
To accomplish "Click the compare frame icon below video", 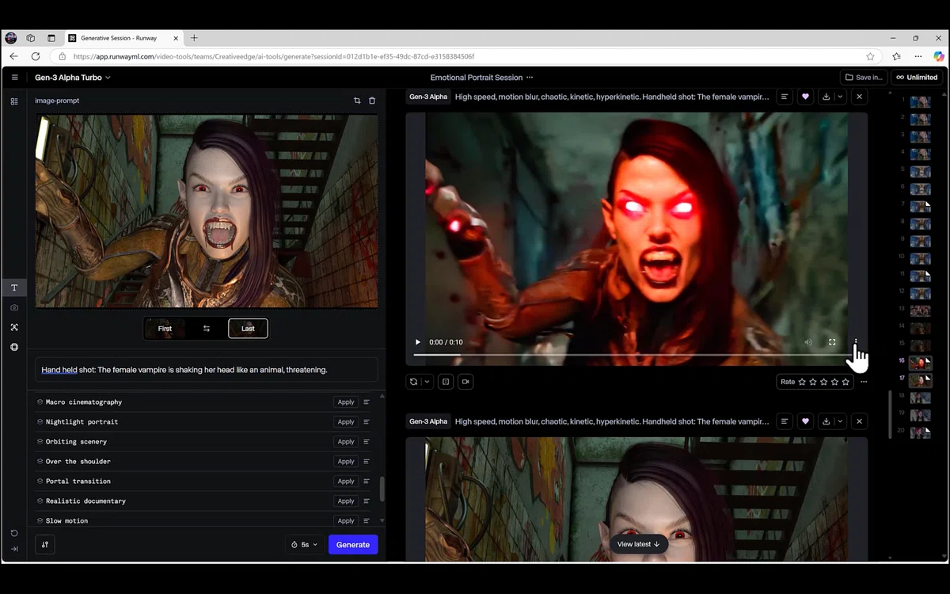I will pyautogui.click(x=446, y=382).
